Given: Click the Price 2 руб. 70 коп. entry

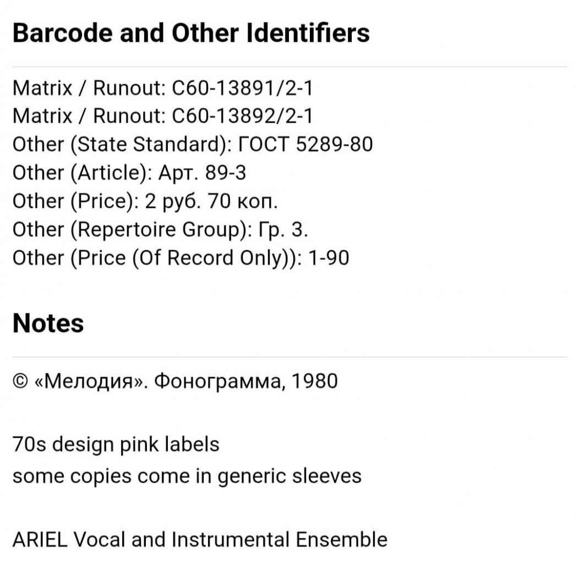Looking at the screenshot, I should click(145, 201).
